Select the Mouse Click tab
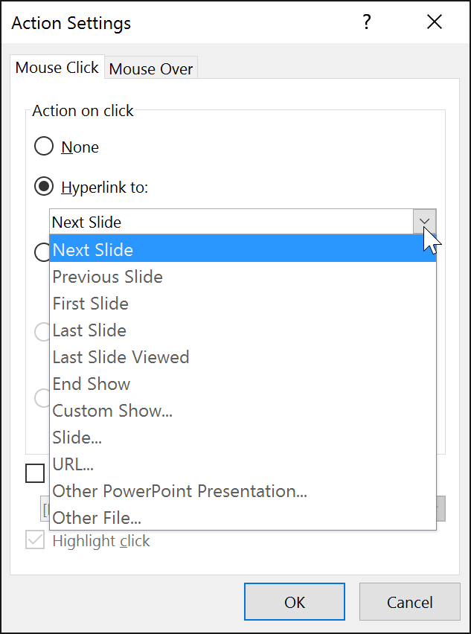The image size is (471, 634). (57, 67)
